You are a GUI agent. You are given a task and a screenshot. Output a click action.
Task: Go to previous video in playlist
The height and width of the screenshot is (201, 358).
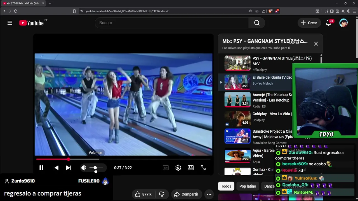coord(56,168)
